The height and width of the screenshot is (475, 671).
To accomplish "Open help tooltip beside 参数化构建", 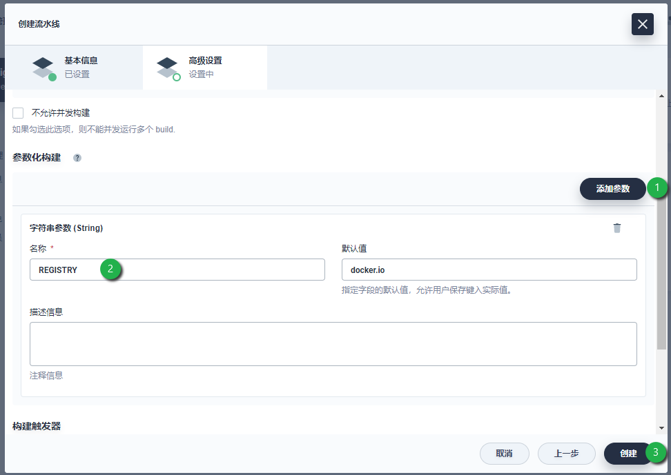I will 77,158.
